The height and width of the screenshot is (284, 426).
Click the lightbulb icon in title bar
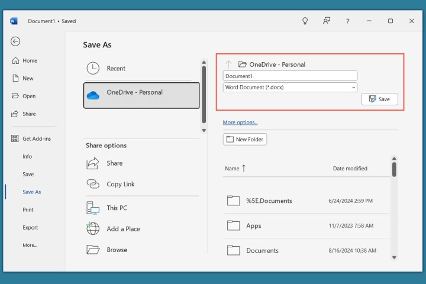[305, 21]
